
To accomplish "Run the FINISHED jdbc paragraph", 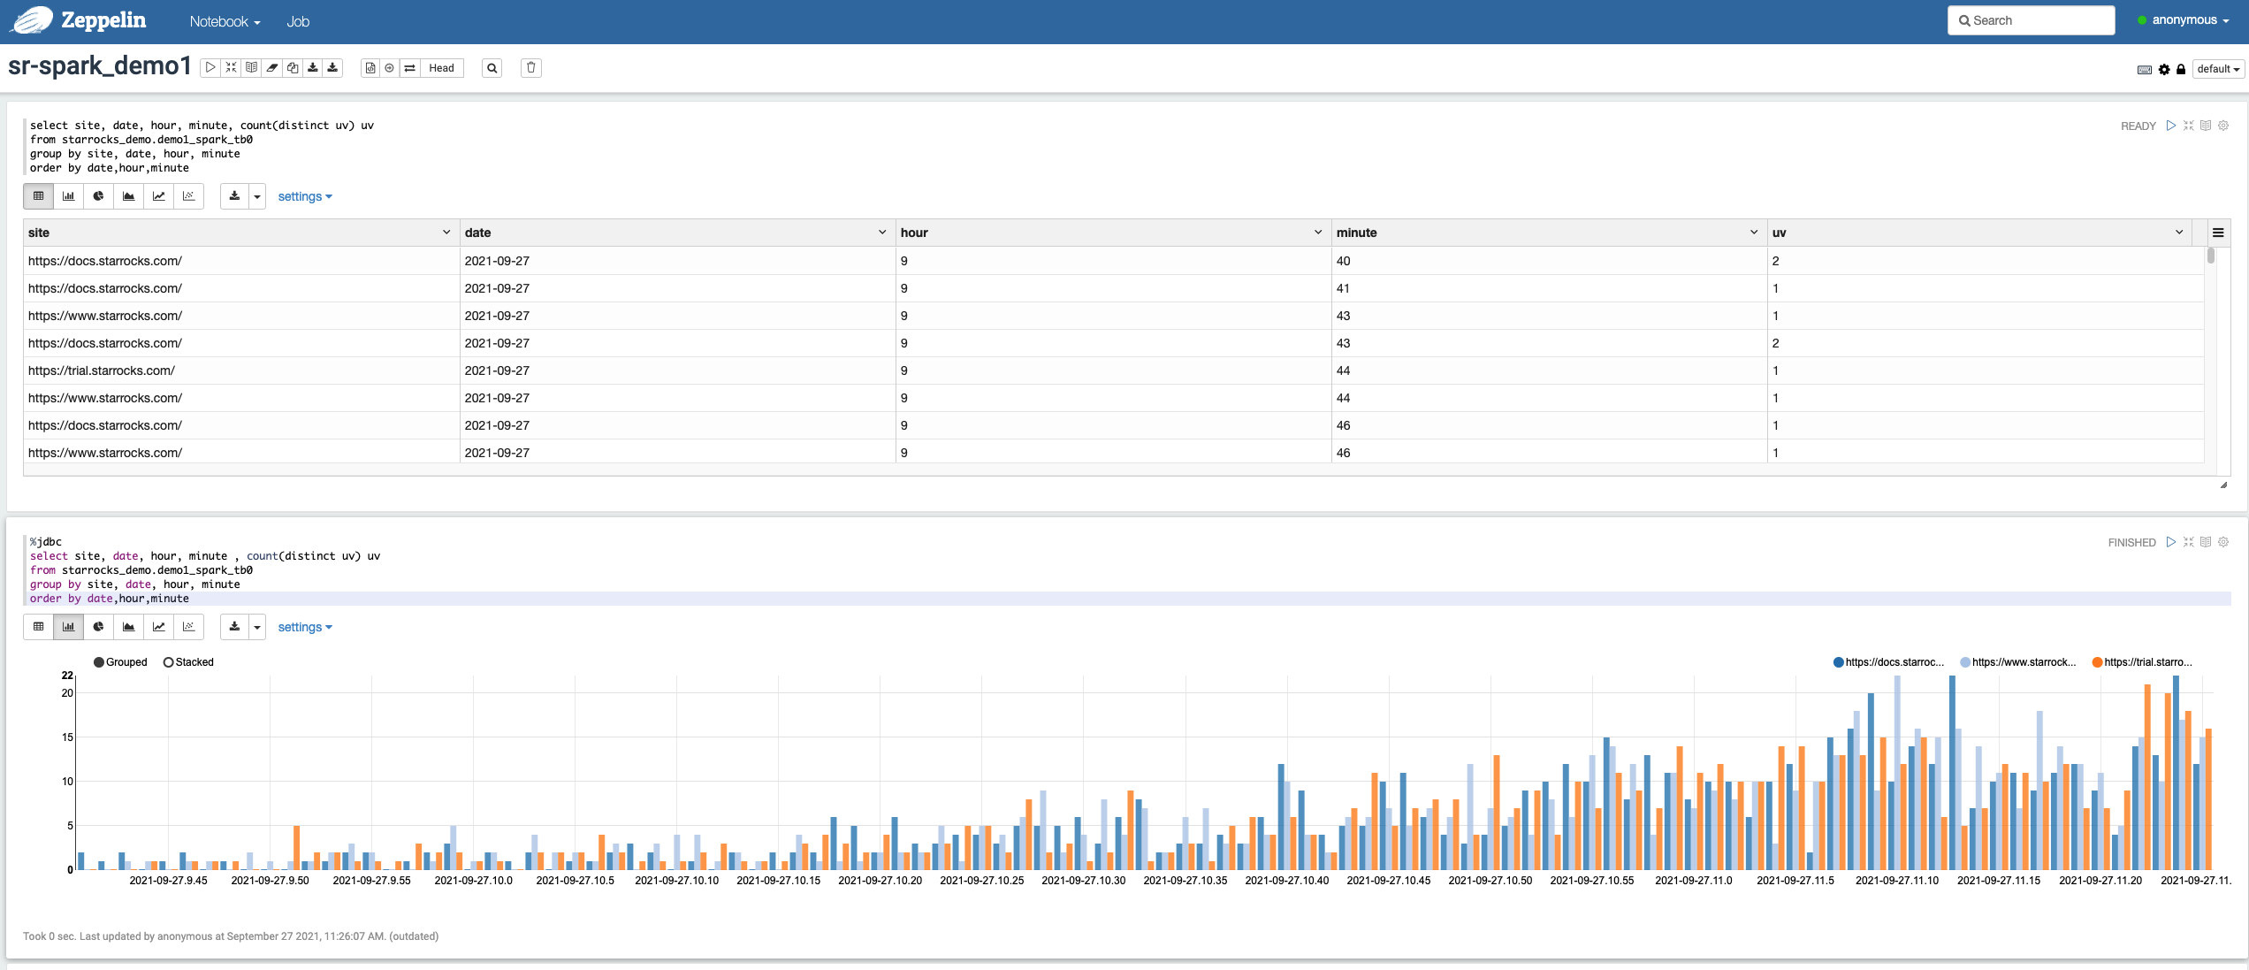I will (2170, 542).
